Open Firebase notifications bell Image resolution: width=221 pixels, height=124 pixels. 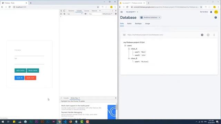pos(211,12)
